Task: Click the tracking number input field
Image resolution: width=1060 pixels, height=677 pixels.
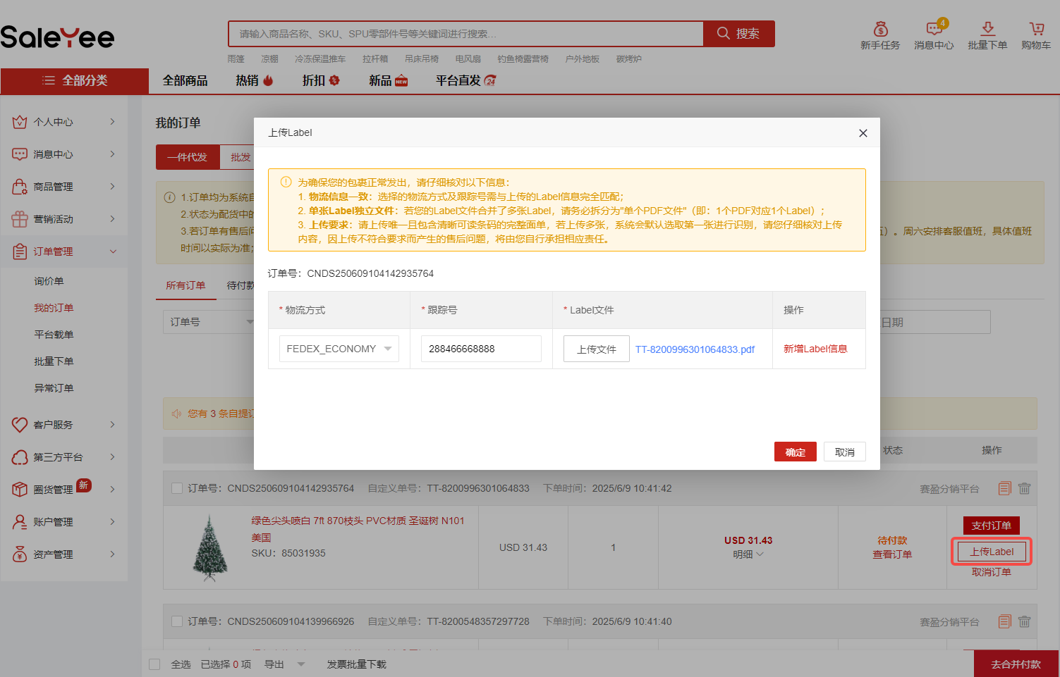Action: tap(480, 349)
